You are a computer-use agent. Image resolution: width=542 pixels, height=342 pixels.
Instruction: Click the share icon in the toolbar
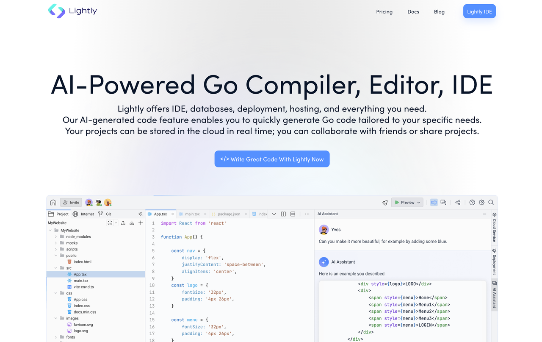coord(458,203)
